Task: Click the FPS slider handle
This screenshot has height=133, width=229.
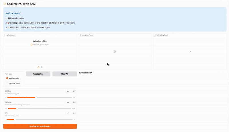Action: tap(14, 120)
